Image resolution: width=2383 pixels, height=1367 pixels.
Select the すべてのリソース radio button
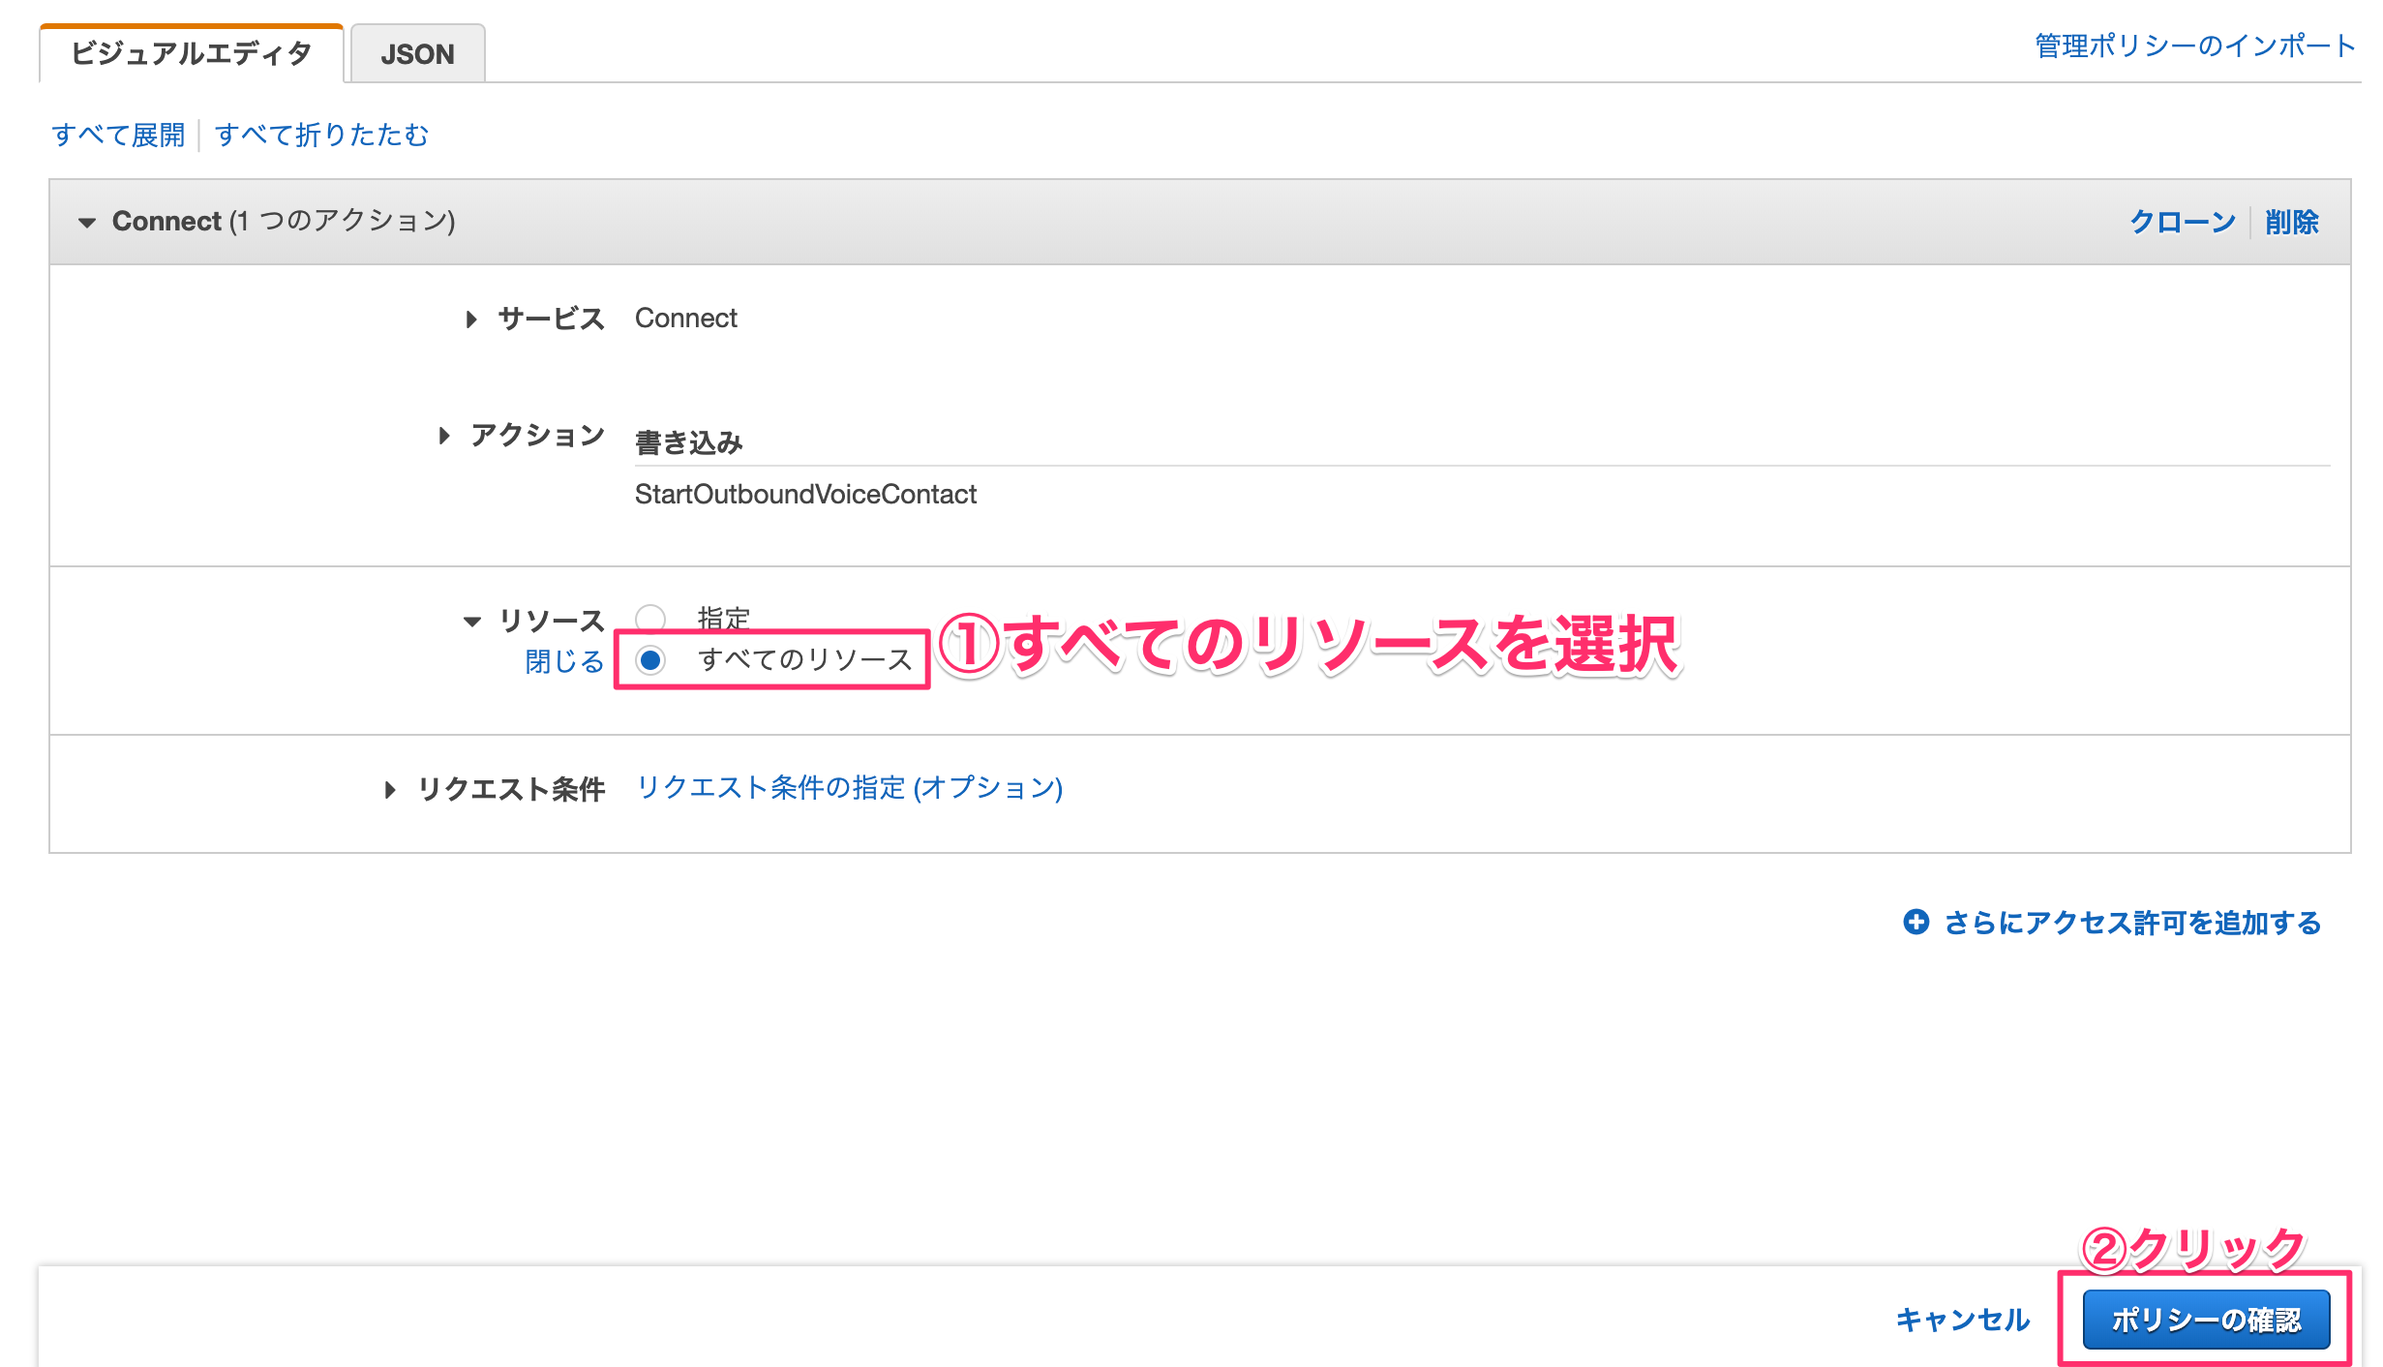tap(650, 660)
